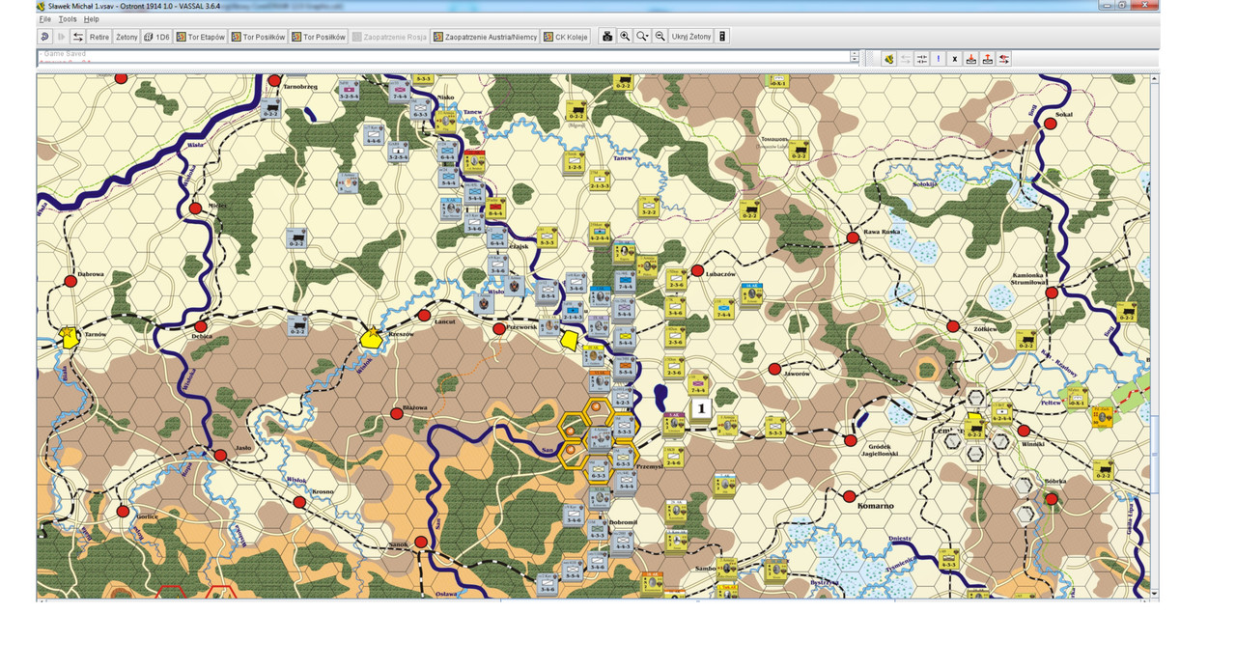The height and width of the screenshot is (669, 1236).
Task: Click the Zaopatrzenie Rosja toolbar button
Action: 389,37
